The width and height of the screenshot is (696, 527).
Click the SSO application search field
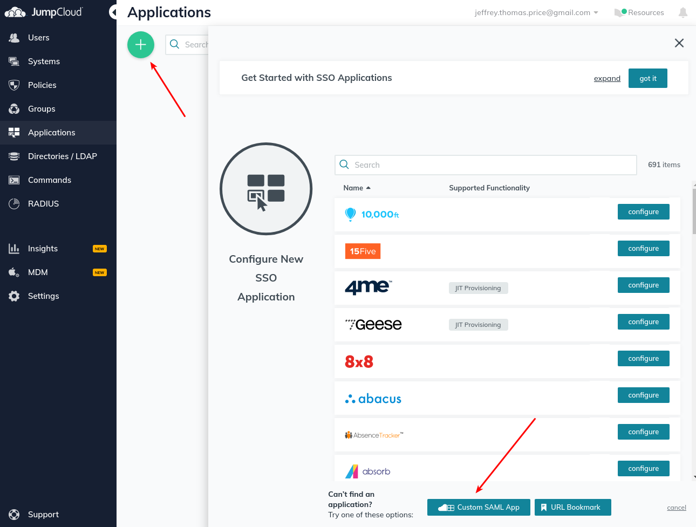click(x=486, y=165)
